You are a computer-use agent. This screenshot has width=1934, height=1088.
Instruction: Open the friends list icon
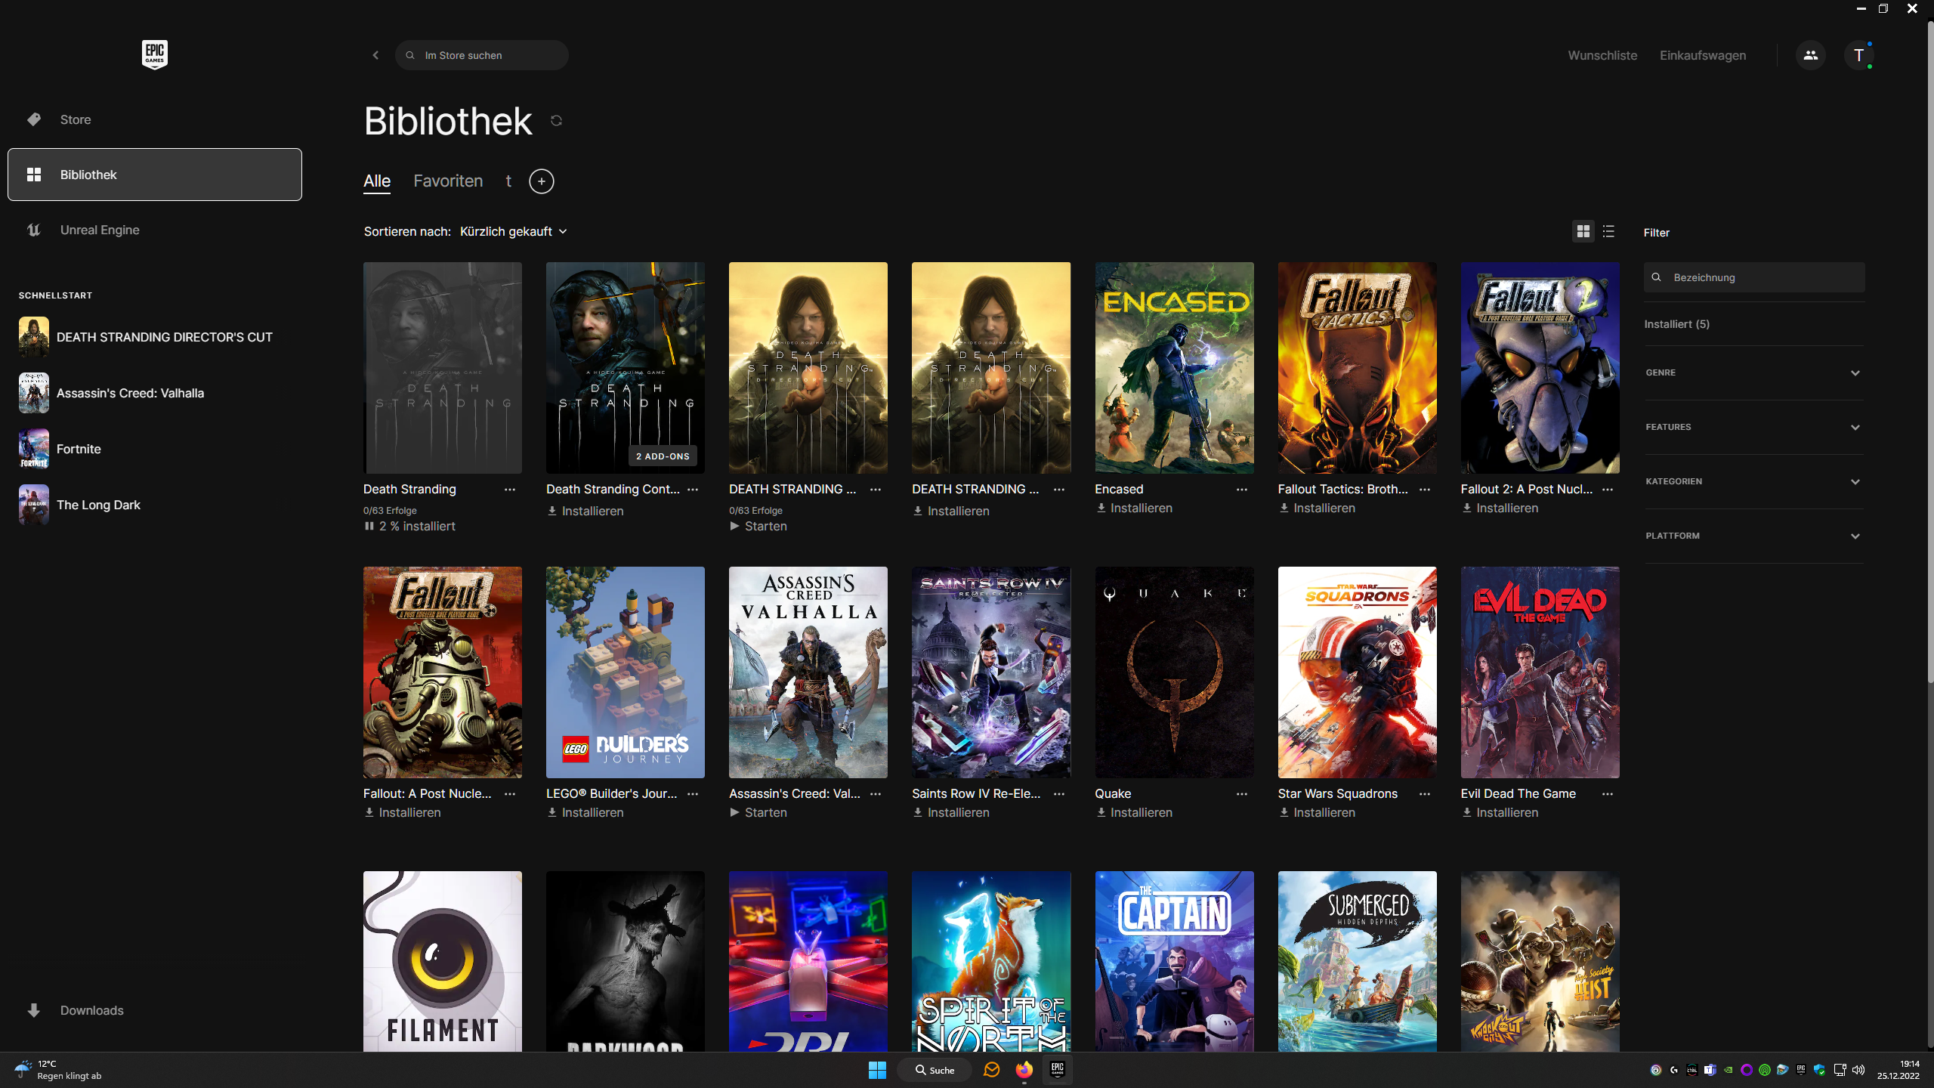pyautogui.click(x=1810, y=55)
